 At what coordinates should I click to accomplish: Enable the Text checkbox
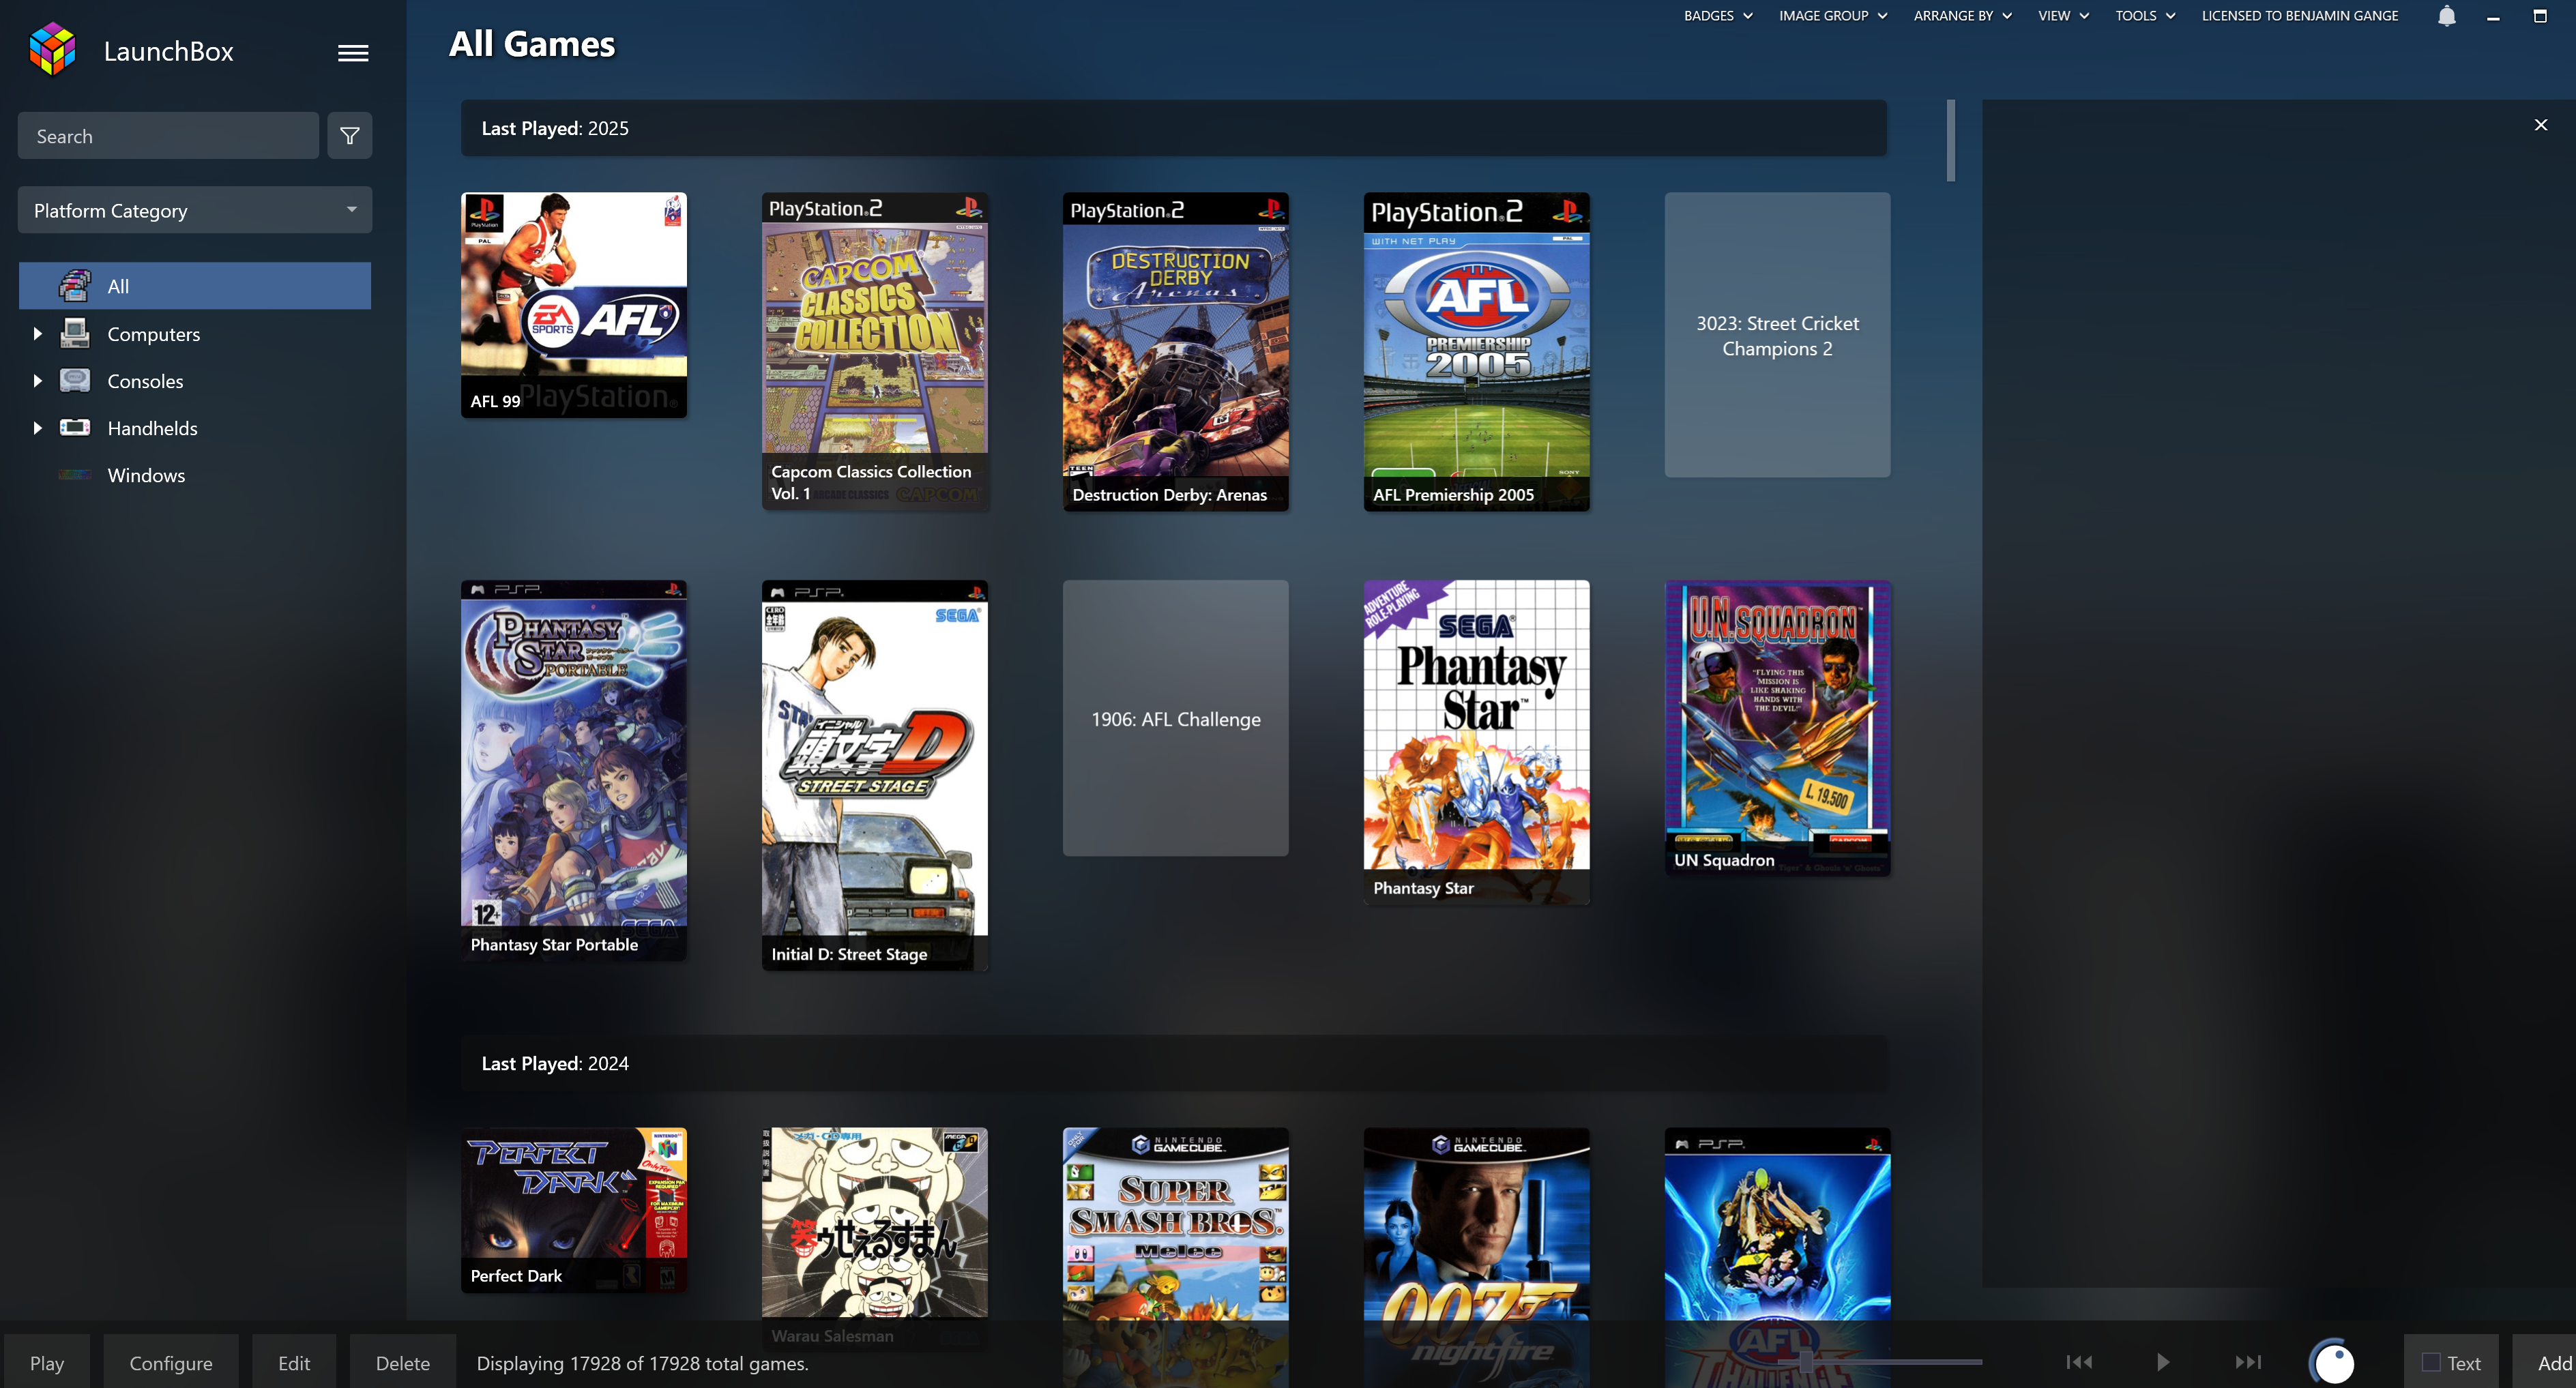pos(2431,1363)
